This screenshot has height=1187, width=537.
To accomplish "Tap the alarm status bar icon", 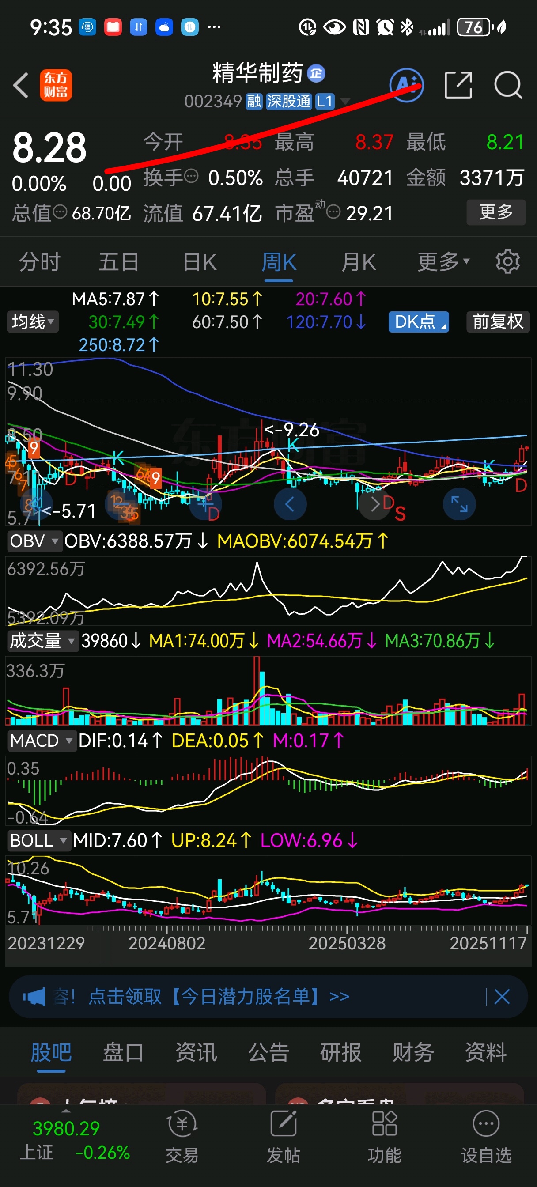I will [x=385, y=28].
